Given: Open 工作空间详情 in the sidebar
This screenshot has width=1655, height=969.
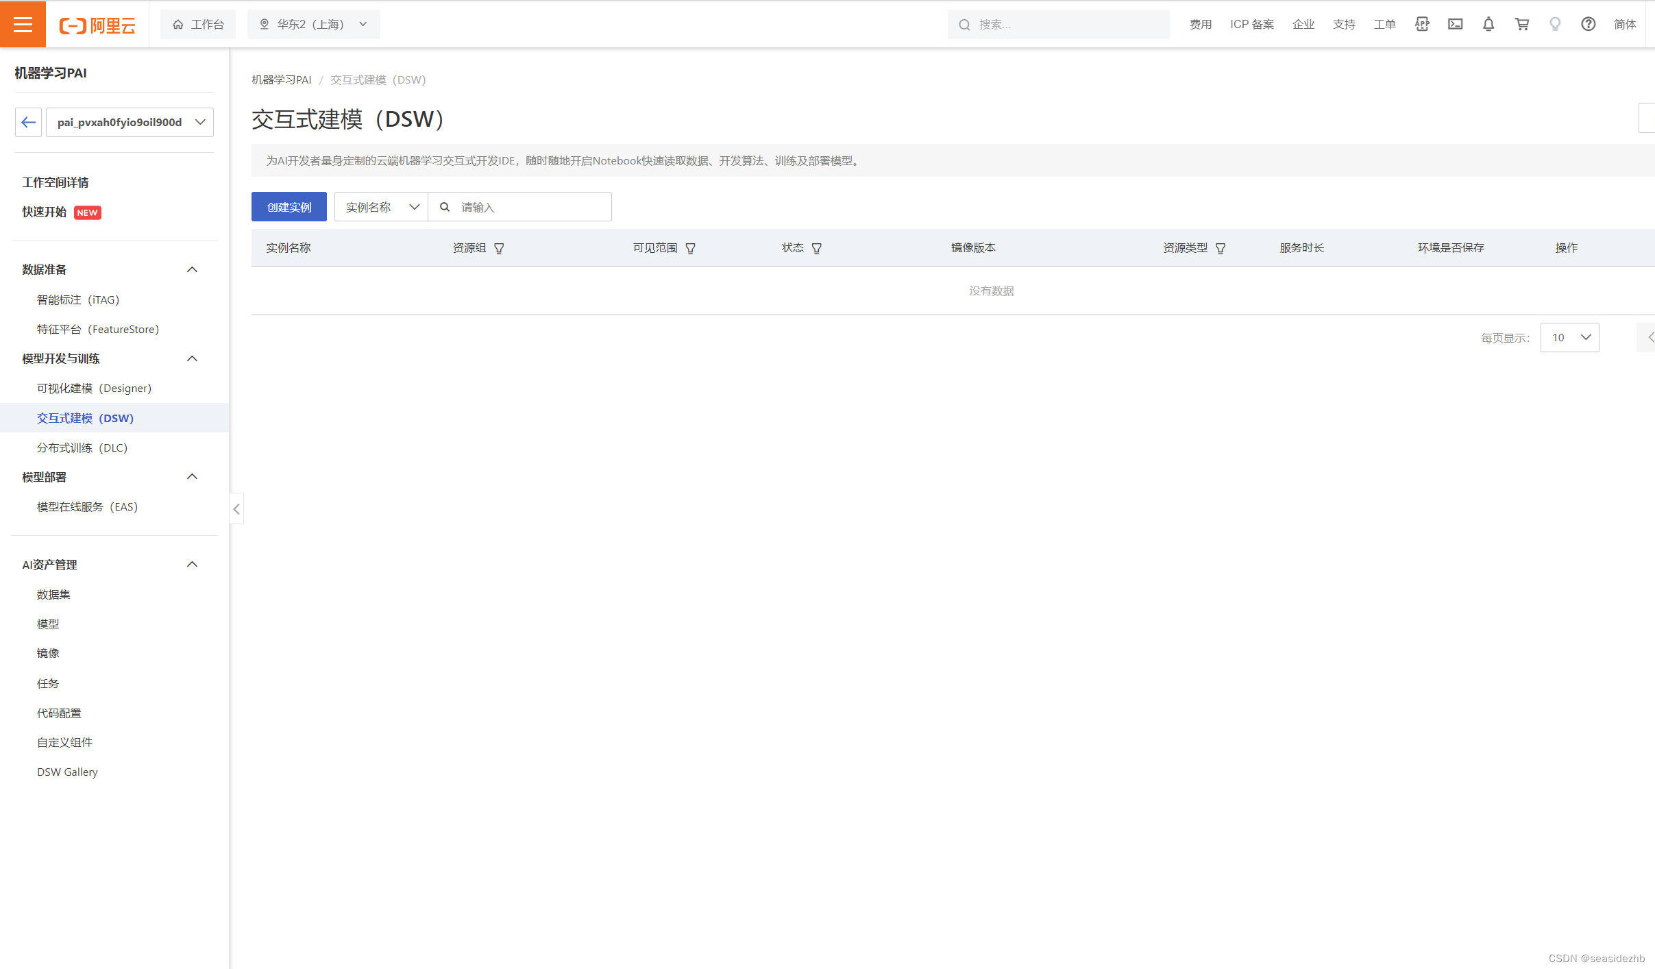Looking at the screenshot, I should 55,182.
